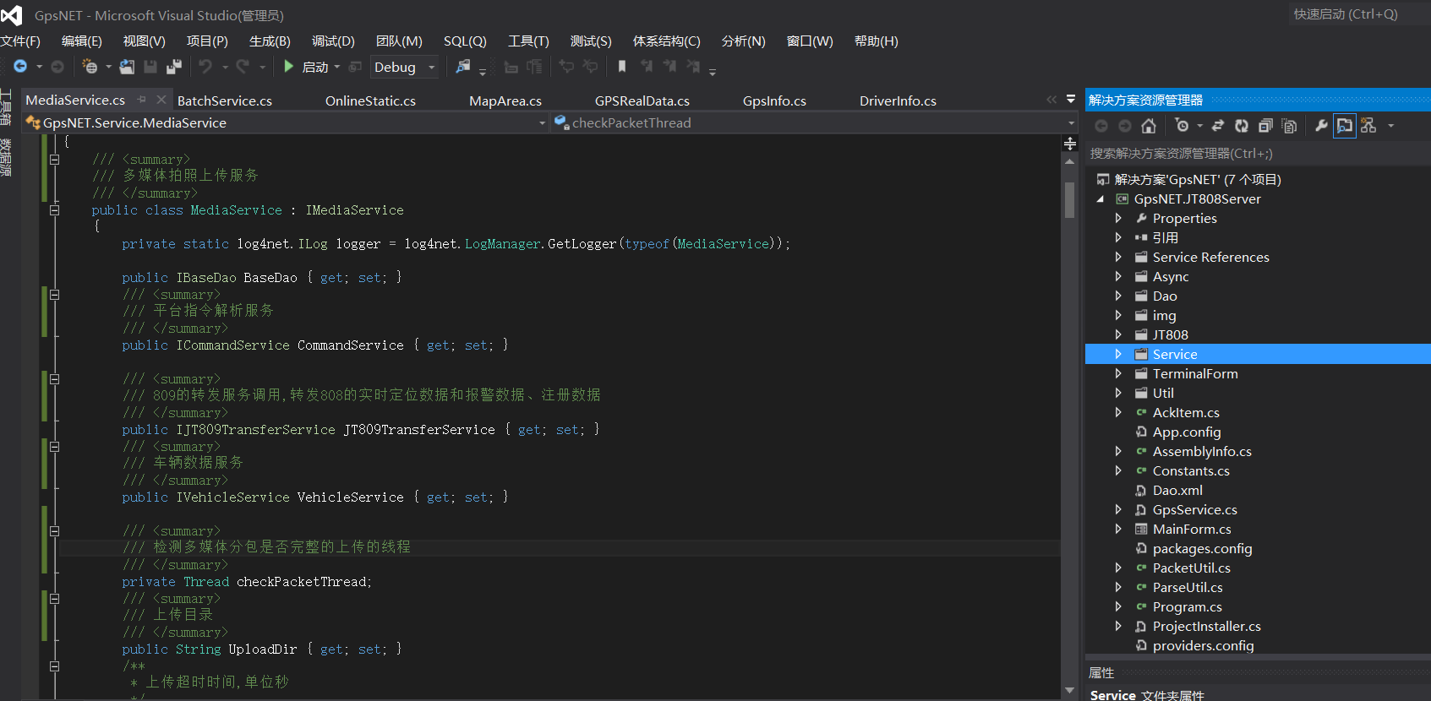
Task: Click the editor vertical scrollbar thumb
Action: [x=1070, y=200]
